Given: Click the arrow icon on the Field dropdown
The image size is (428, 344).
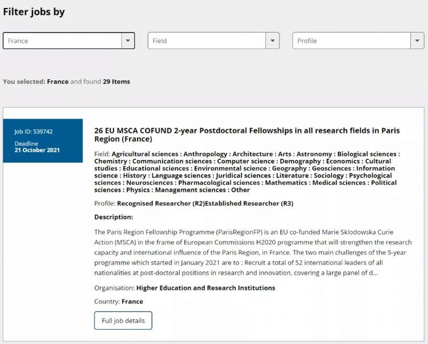Looking at the screenshot, I should pyautogui.click(x=273, y=41).
